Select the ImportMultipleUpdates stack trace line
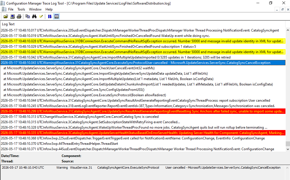Image resolution: width=290 pixels, height=180 pixels. click(143, 79)
